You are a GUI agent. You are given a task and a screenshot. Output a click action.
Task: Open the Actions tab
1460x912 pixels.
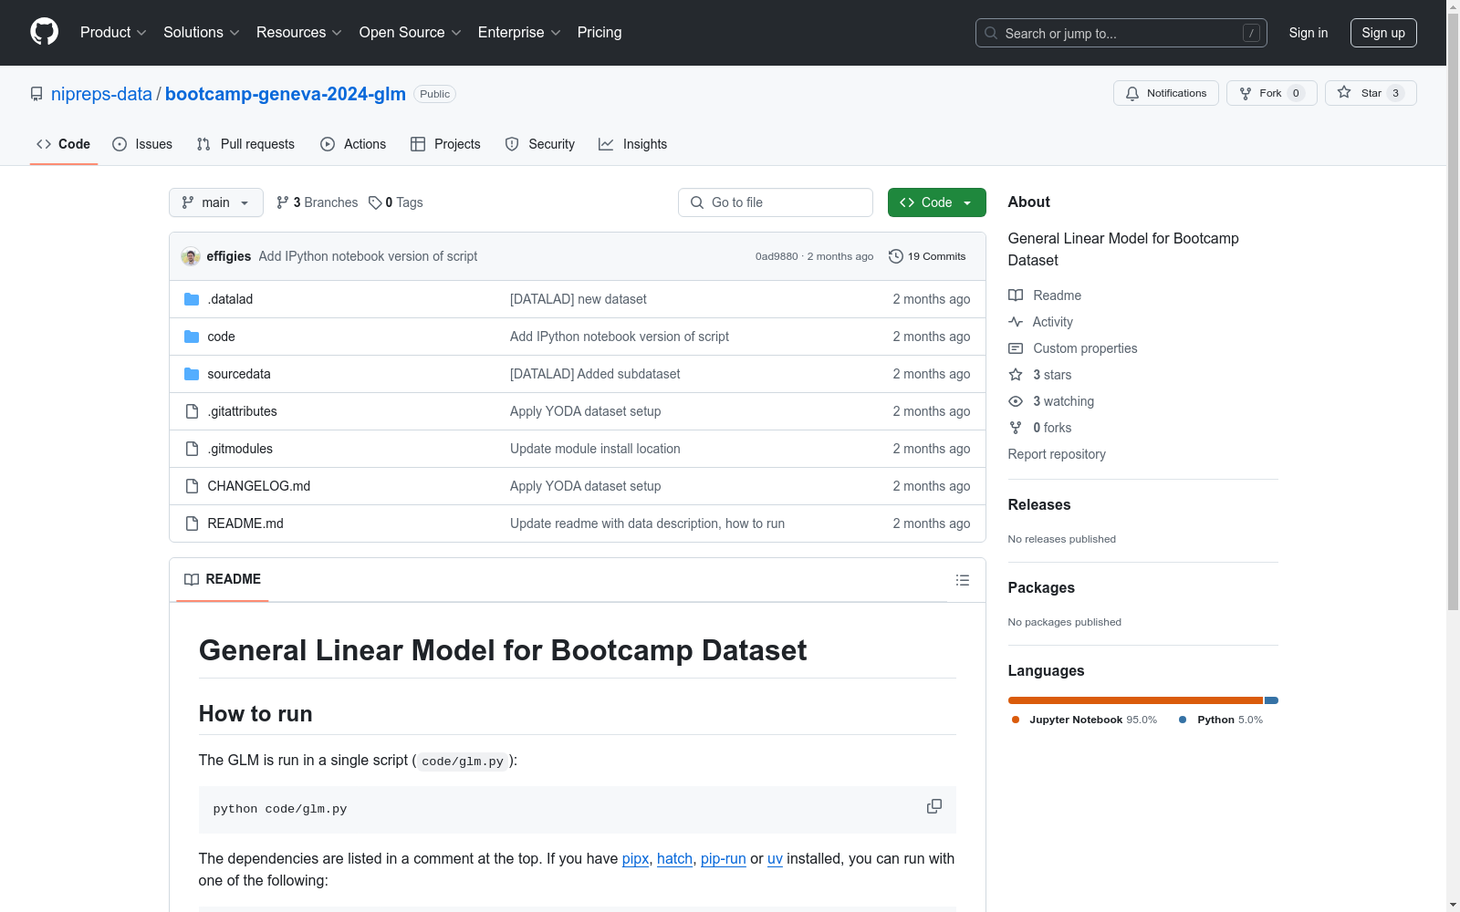pos(353,144)
